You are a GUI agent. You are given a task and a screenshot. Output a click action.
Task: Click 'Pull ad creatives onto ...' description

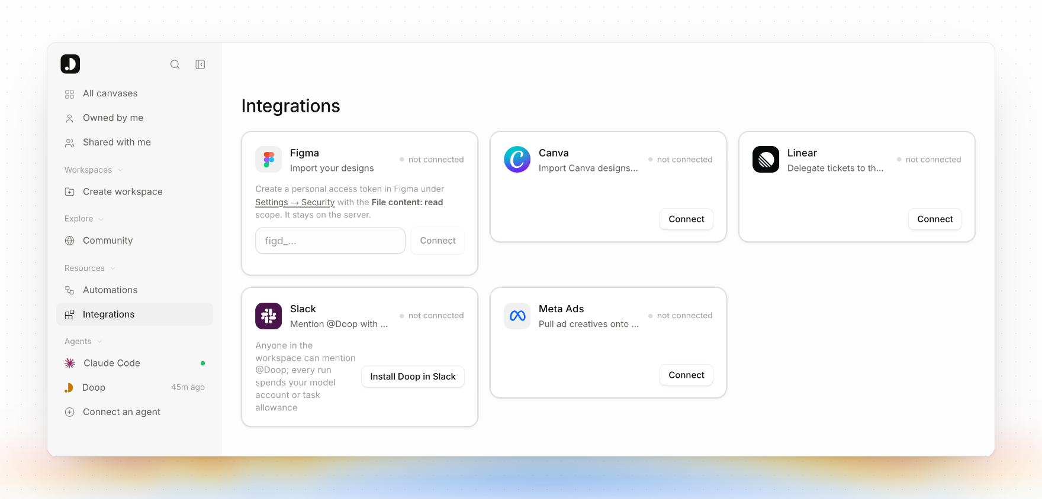click(588, 324)
